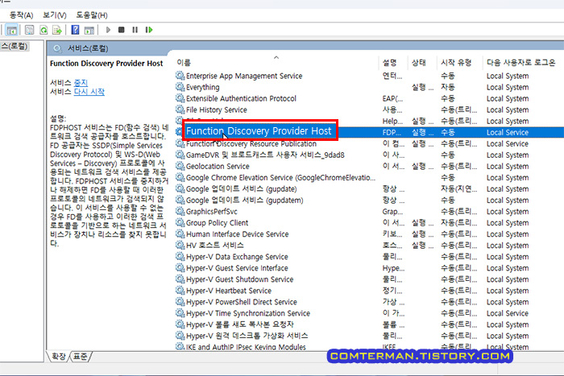Select Google 업데이트 서비스 (gupdatem) row
Screen dimensions: 564x376
245,200
